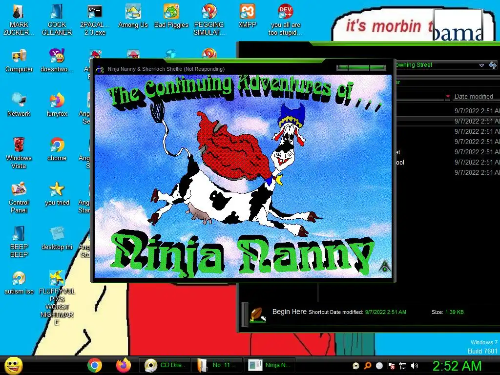The image size is (500, 375).
Task: Select the FLUFFYVULPIX'S WORST NIGHTMARE desktop icon
Action: tap(57, 298)
